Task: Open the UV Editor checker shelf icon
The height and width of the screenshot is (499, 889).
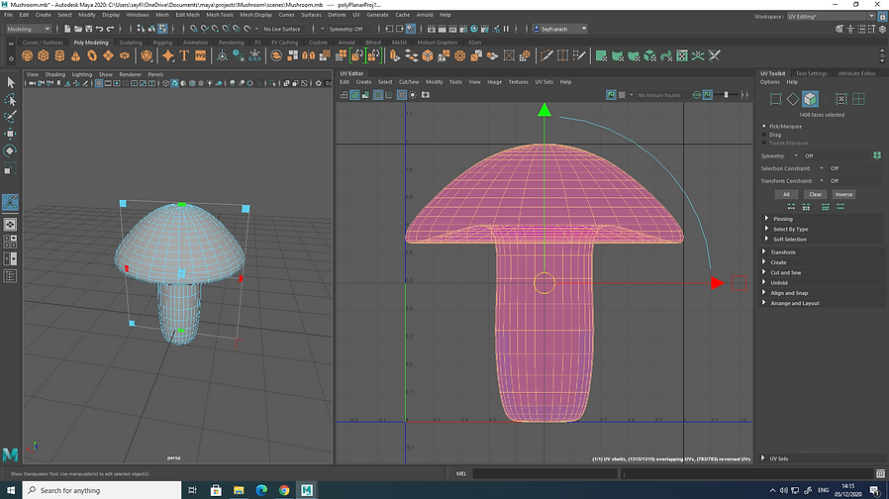Action: click(x=682, y=55)
